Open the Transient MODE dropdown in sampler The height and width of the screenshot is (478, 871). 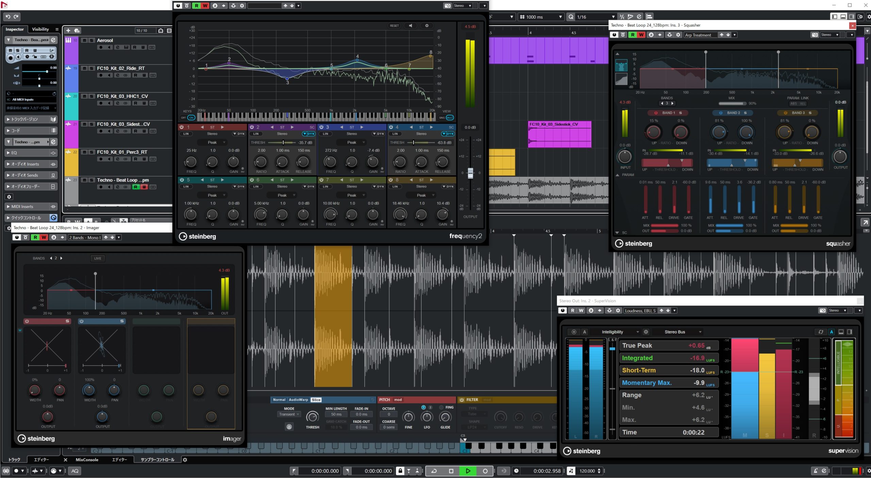[289, 414]
